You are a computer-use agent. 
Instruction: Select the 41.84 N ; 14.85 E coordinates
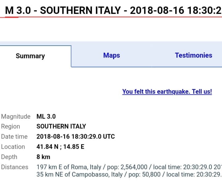point(60,147)
